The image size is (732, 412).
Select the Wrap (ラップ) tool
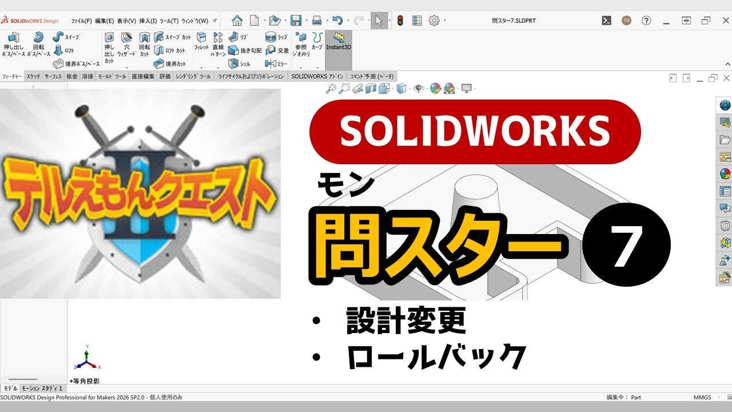pyautogui.click(x=277, y=37)
